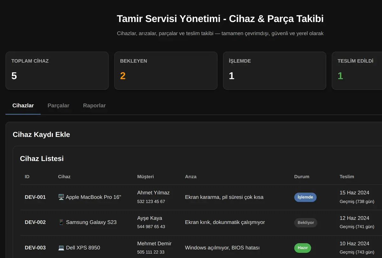
Task: Click phone number 532 123 45 67
Action: pyautogui.click(x=151, y=202)
